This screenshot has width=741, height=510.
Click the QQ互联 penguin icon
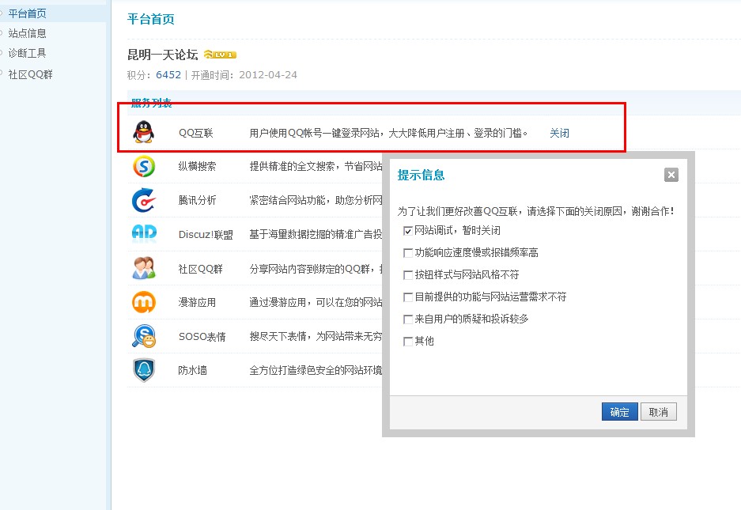pyautogui.click(x=144, y=132)
